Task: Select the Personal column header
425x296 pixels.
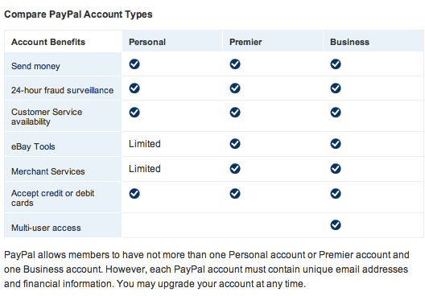Action: [x=172, y=42]
